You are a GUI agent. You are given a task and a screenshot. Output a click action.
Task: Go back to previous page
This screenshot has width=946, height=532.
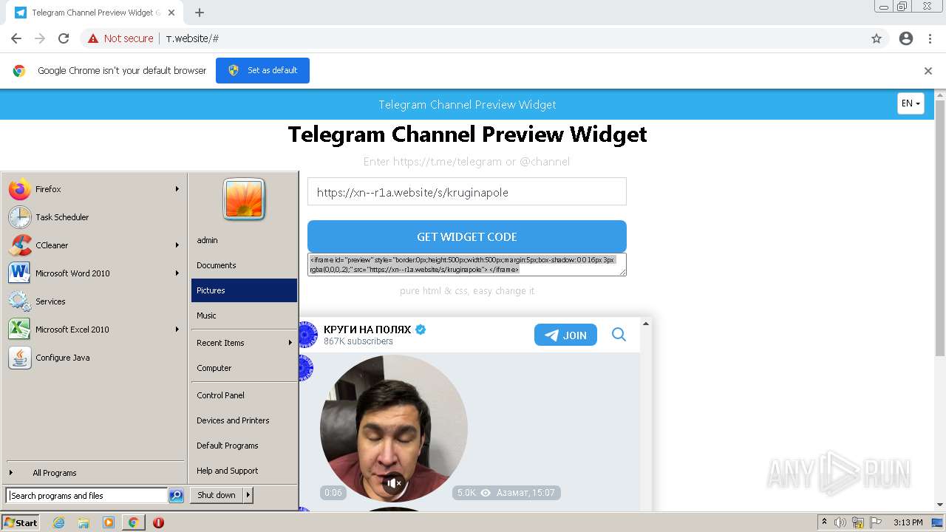click(16, 38)
